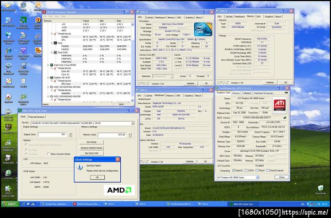Click the Hardware Monitor scroll down arrow
This screenshot has width=331, height=218.
click(132, 101)
